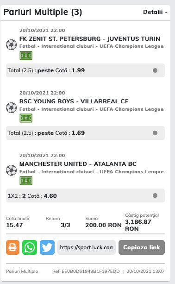Click football icon beside Manchester United - Atalanta
Image resolution: width=175 pixels, height=284 pixels.
click(x=11, y=170)
